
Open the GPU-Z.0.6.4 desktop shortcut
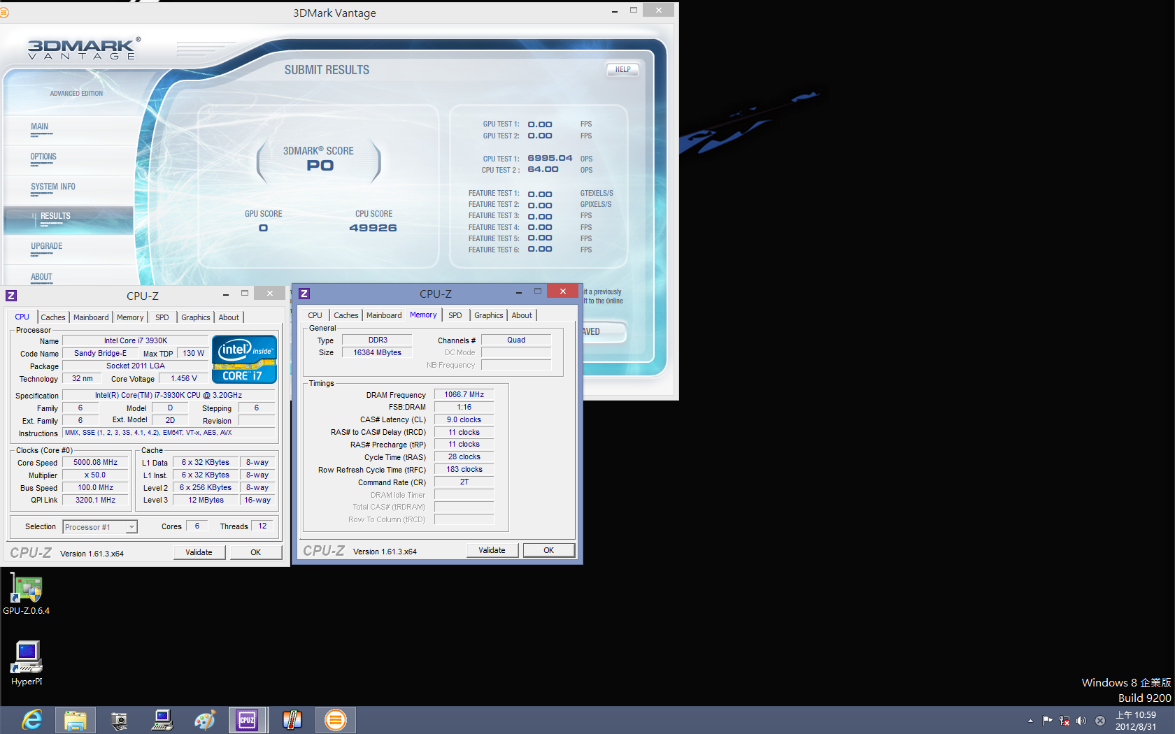27,594
